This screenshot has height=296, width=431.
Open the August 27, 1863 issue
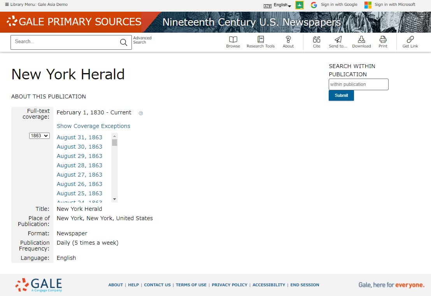pos(79,175)
